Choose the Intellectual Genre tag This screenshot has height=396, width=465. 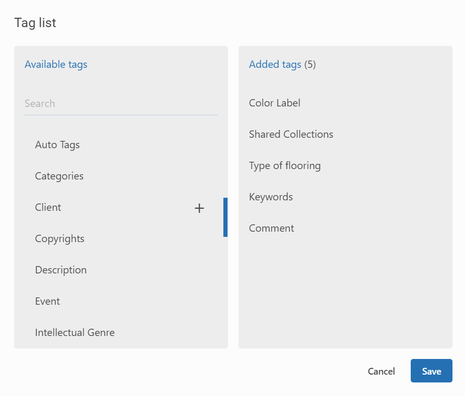(x=75, y=332)
